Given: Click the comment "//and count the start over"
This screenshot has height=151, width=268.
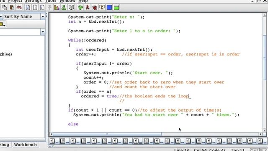Looking at the screenshot, I should point(142,87).
